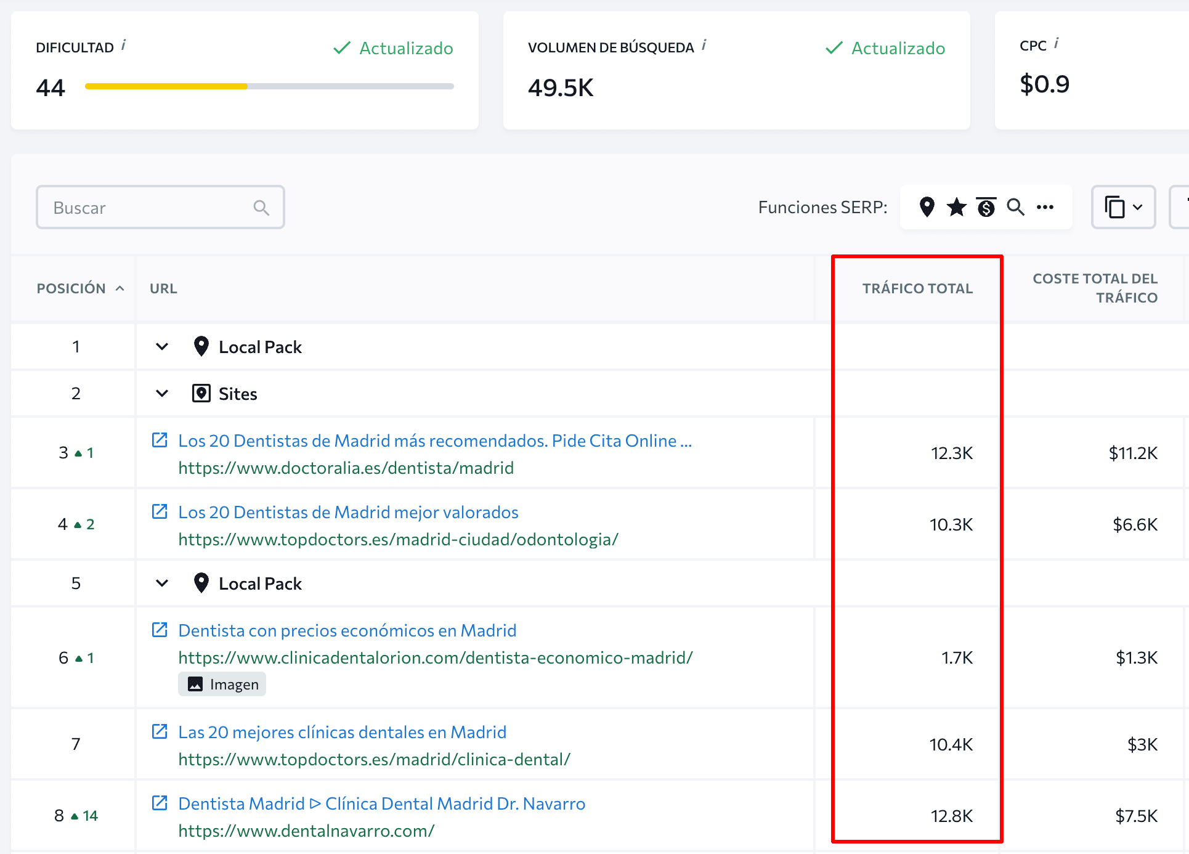Open the copy dropdown button

click(x=1123, y=207)
